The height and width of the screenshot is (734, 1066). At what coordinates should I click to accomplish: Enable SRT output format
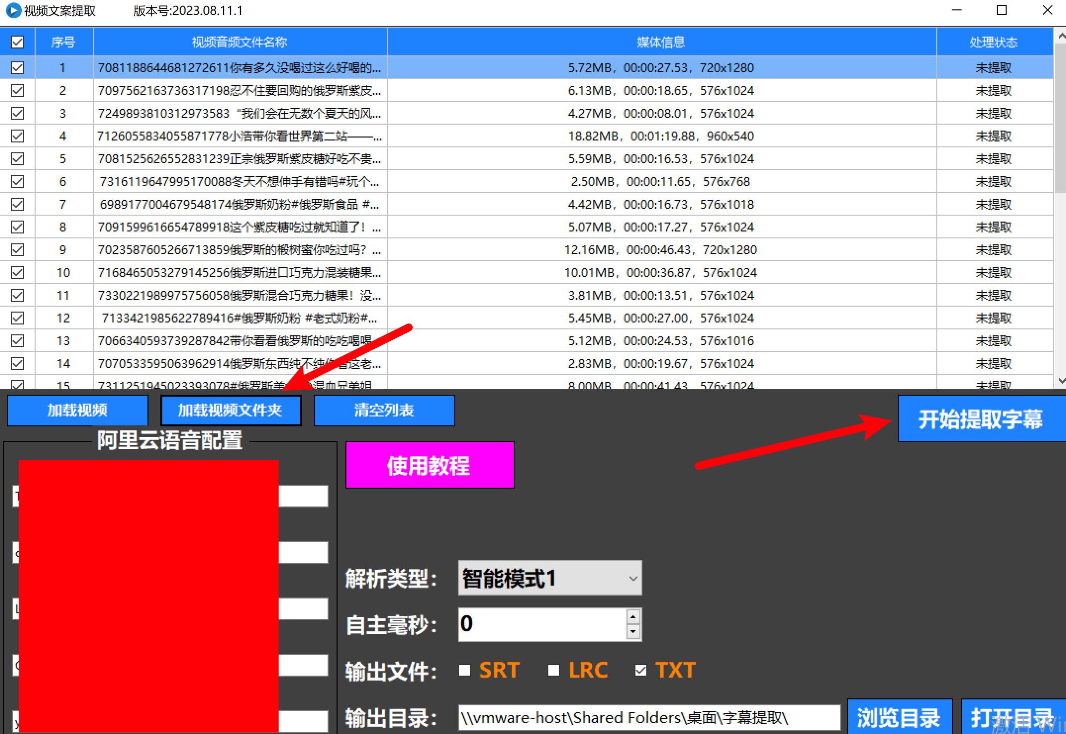(464, 670)
